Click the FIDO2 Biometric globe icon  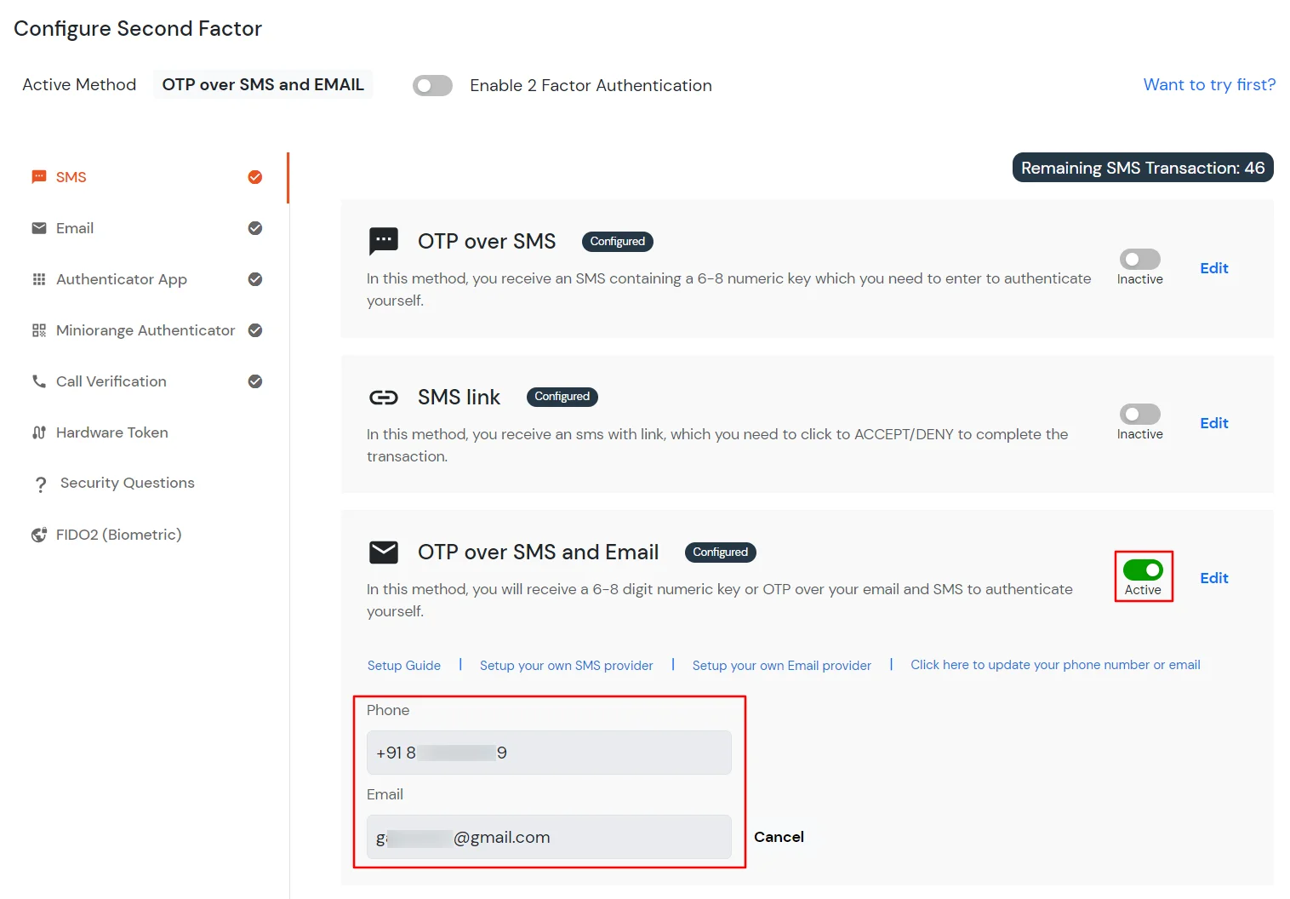click(x=39, y=535)
